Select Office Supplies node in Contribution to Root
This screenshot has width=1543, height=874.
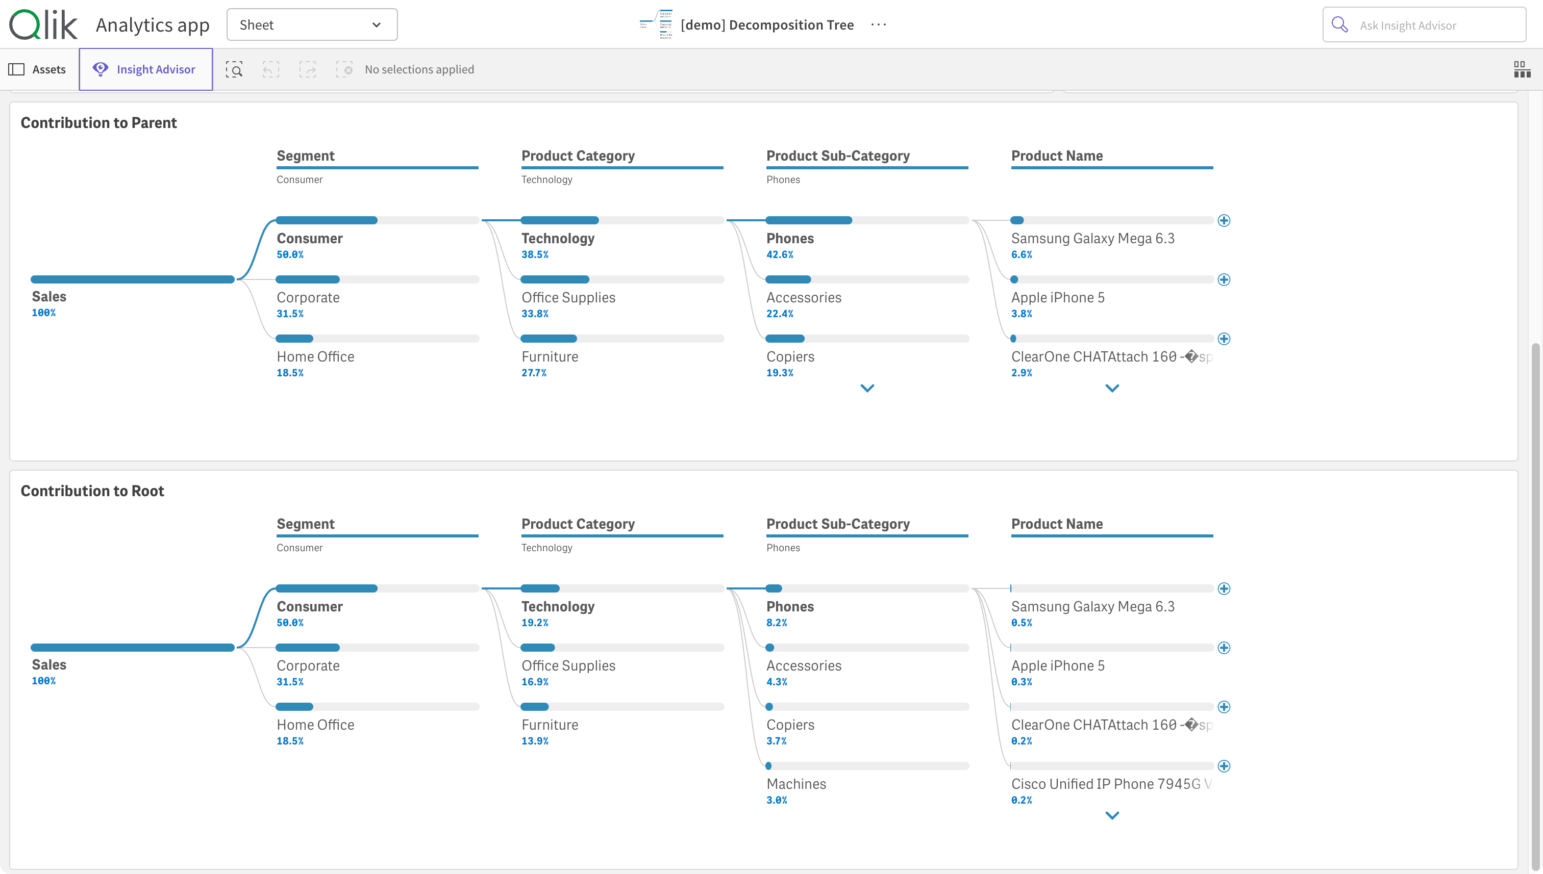pos(567,665)
